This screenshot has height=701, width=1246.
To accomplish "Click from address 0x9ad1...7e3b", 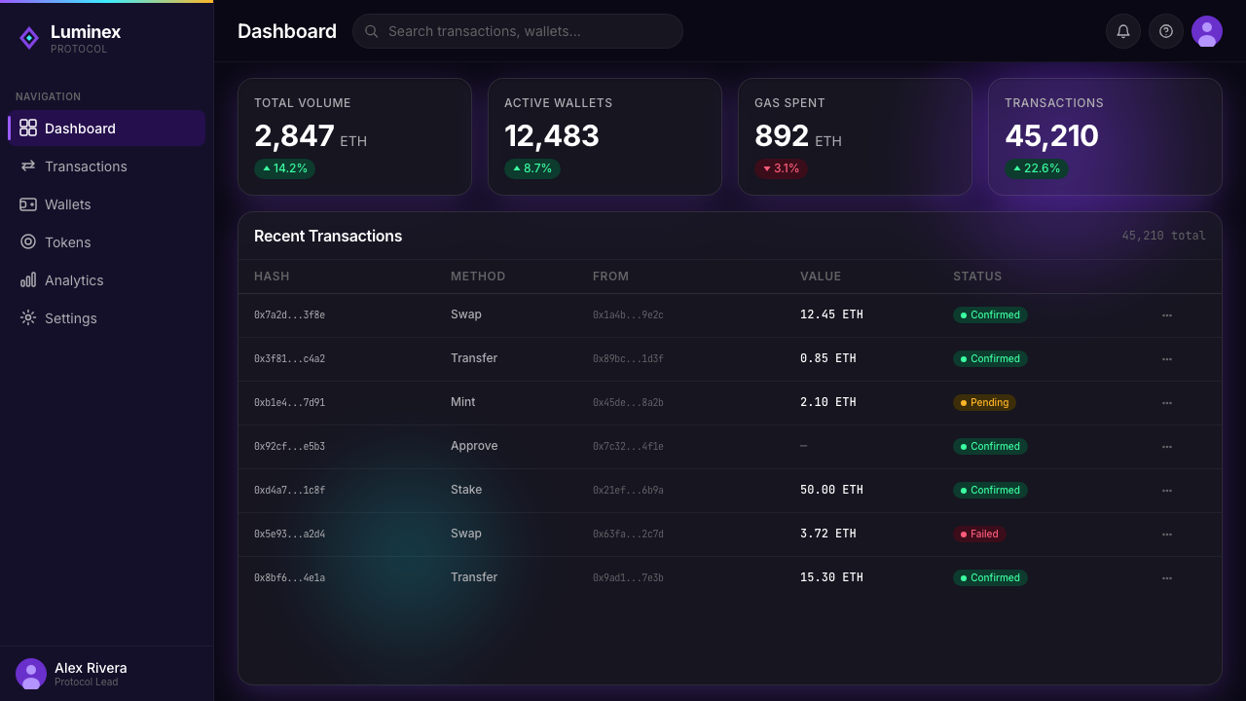I will (628, 578).
